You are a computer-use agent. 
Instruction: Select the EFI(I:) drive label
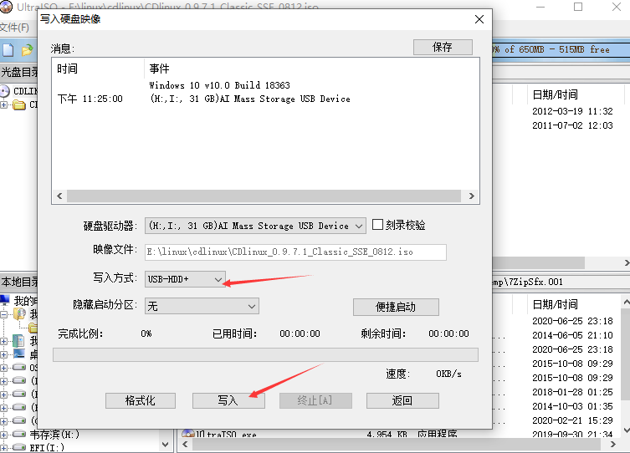[47, 447]
